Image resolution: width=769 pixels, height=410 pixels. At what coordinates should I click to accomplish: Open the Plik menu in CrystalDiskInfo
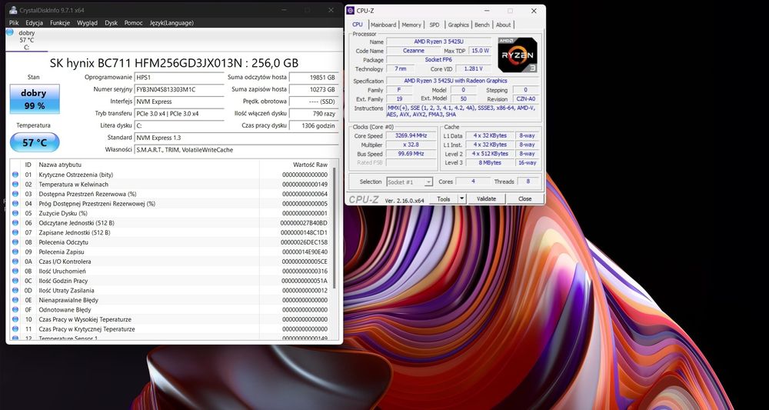pyautogui.click(x=14, y=22)
